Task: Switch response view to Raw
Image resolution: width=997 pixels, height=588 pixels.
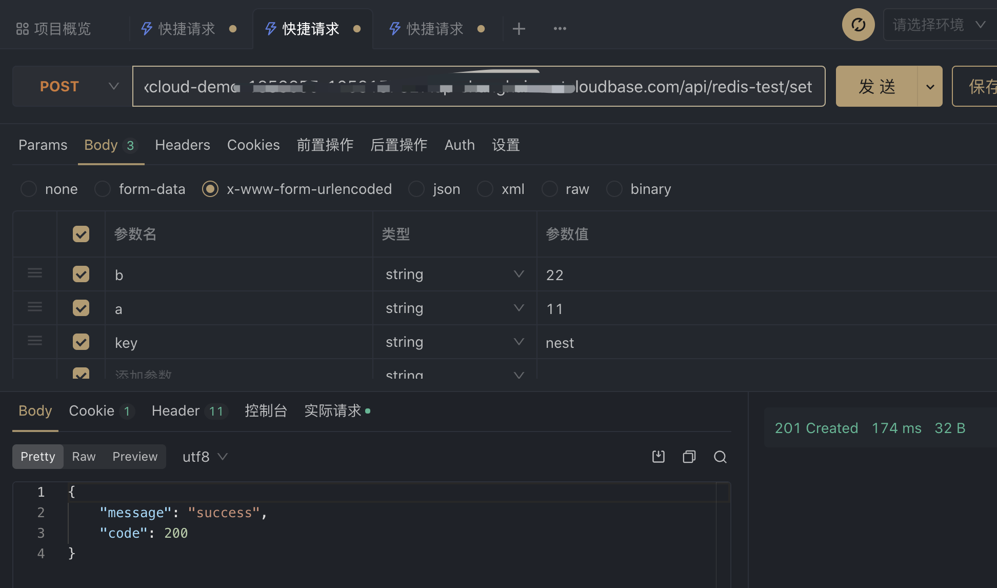Action: click(x=84, y=457)
